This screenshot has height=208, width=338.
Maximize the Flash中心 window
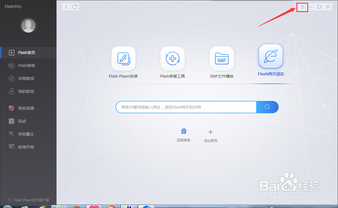pos(319,7)
